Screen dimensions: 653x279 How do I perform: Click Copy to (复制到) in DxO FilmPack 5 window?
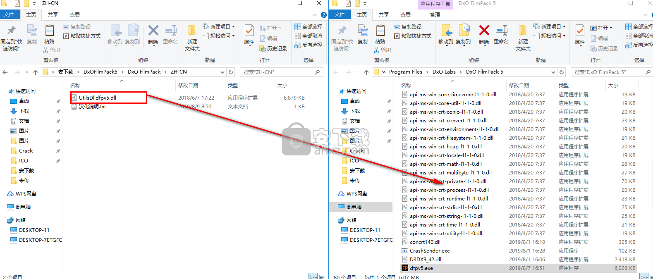click(x=463, y=35)
